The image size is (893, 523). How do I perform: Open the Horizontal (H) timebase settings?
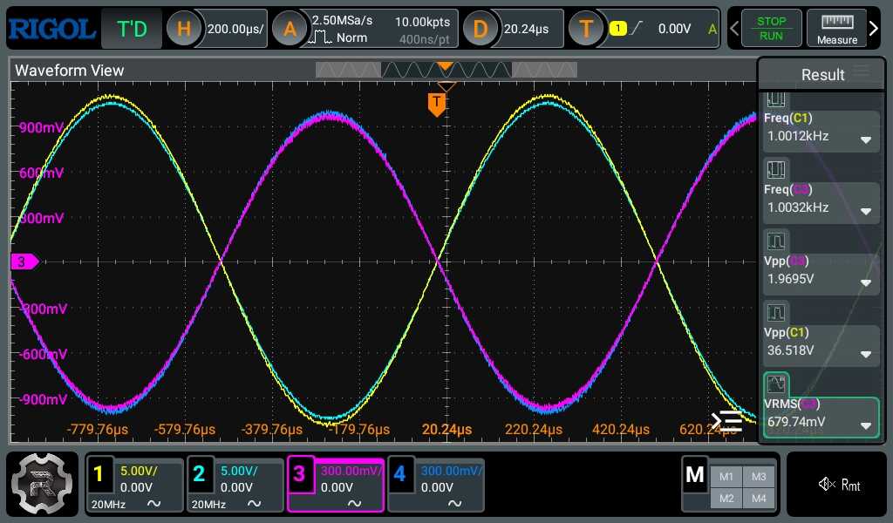(183, 29)
